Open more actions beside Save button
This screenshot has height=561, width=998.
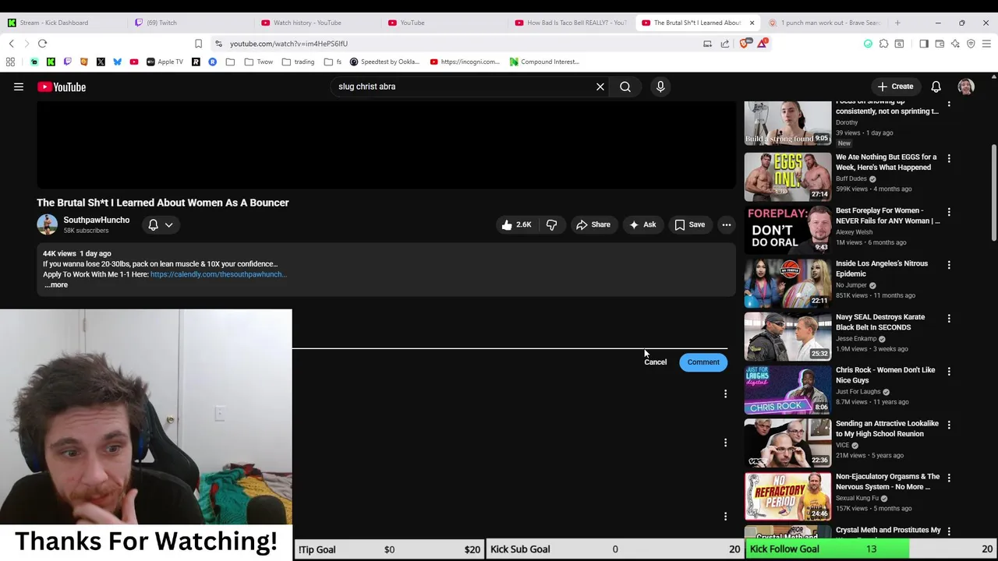[726, 224]
